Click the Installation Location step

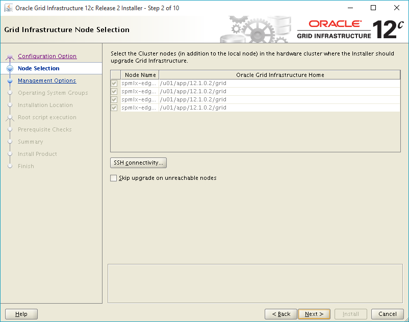point(45,105)
